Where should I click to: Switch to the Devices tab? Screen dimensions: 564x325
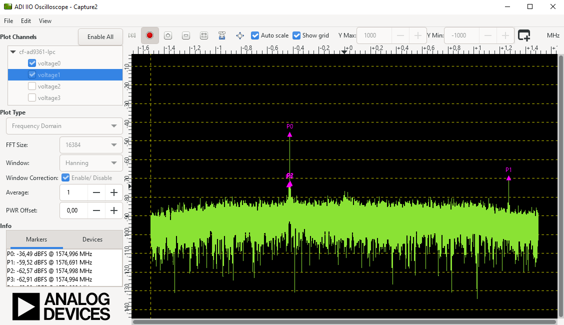92,239
